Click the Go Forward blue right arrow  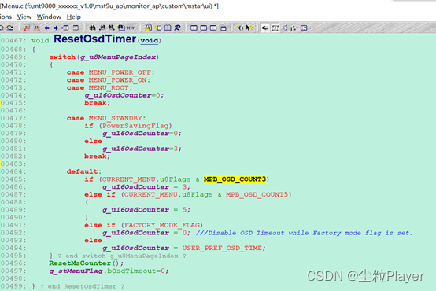tap(56, 28)
